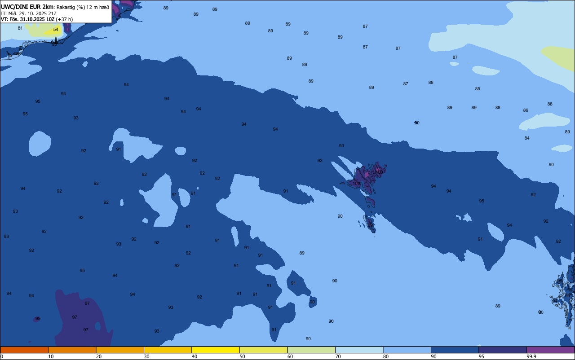
Task: Select the 50–60 yellow-green legend swatch
Action: (x=263, y=350)
